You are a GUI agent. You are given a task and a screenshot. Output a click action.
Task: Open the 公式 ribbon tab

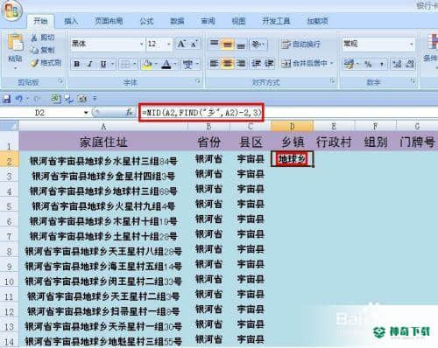click(x=146, y=21)
